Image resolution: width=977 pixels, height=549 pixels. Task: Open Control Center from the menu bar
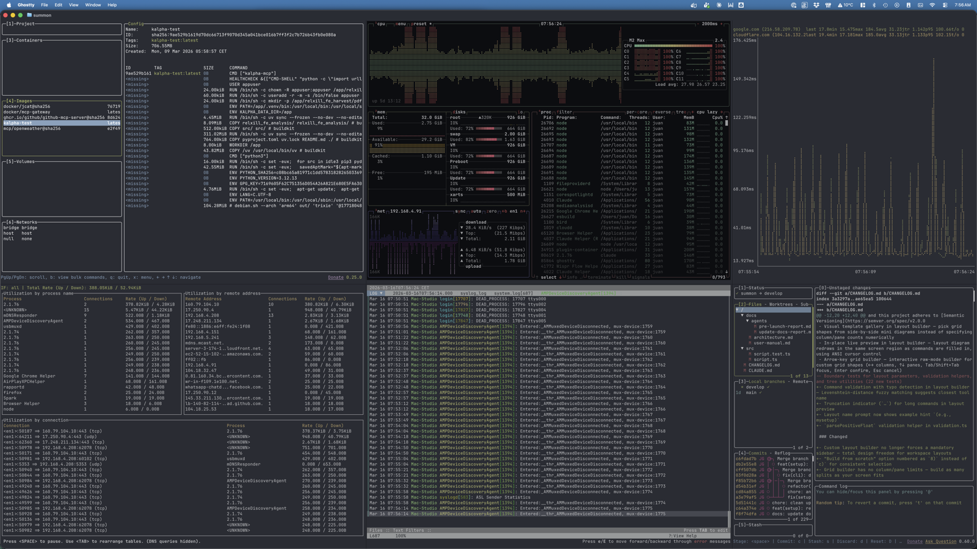tap(945, 4)
